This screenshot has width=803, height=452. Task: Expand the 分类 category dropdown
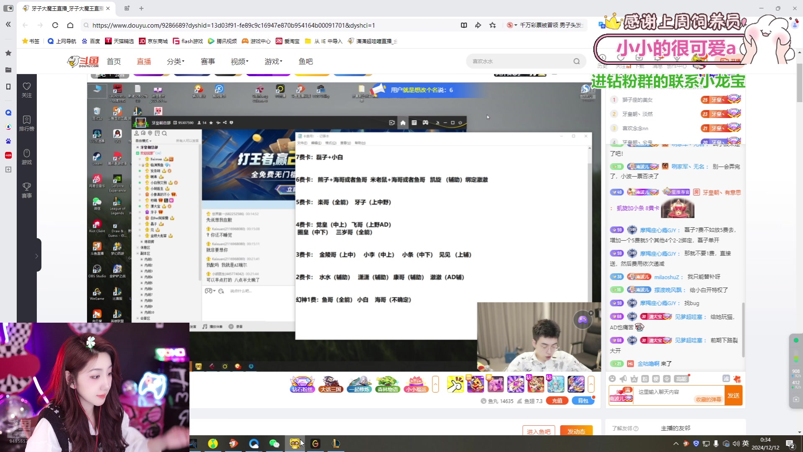(x=175, y=62)
